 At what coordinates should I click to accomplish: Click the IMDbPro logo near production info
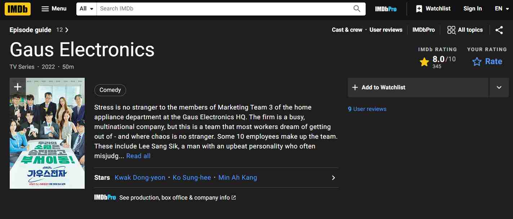pyautogui.click(x=105, y=197)
